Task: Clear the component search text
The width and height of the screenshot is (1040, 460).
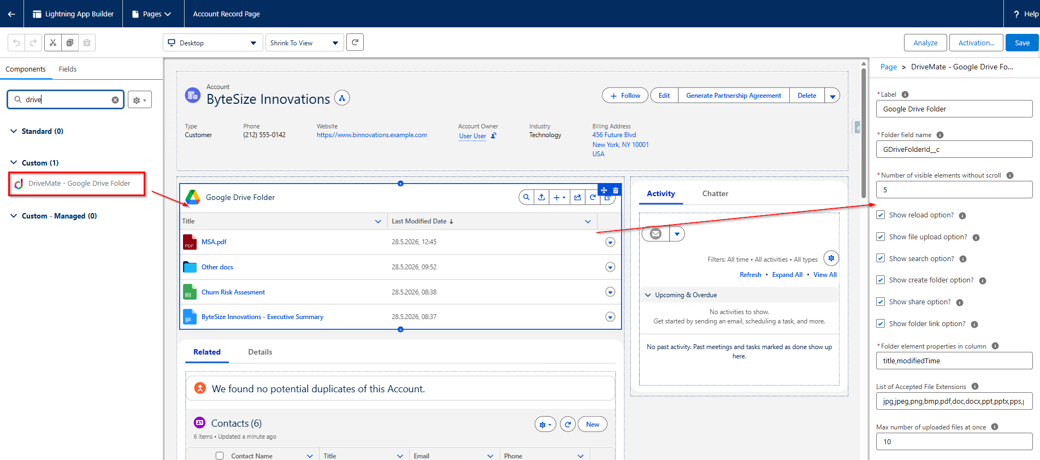Action: 115,100
